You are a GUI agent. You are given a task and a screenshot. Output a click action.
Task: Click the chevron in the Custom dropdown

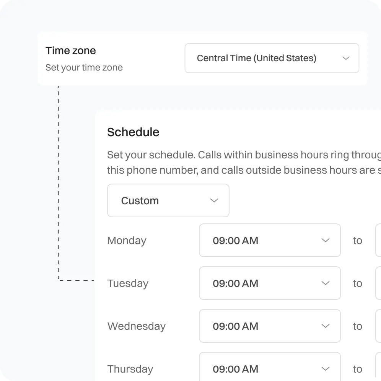[x=214, y=200]
